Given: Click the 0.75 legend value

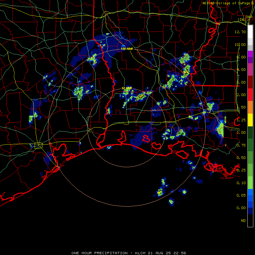Looking at the screenshot, I should tap(241, 145).
